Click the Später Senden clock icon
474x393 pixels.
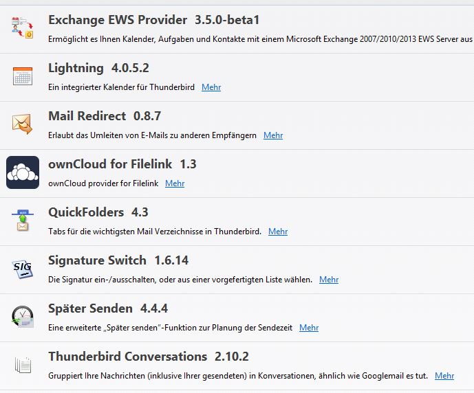[23, 317]
